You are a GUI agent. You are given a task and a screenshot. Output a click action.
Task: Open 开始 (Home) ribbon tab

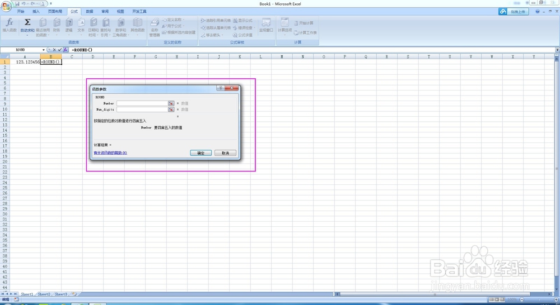21,11
